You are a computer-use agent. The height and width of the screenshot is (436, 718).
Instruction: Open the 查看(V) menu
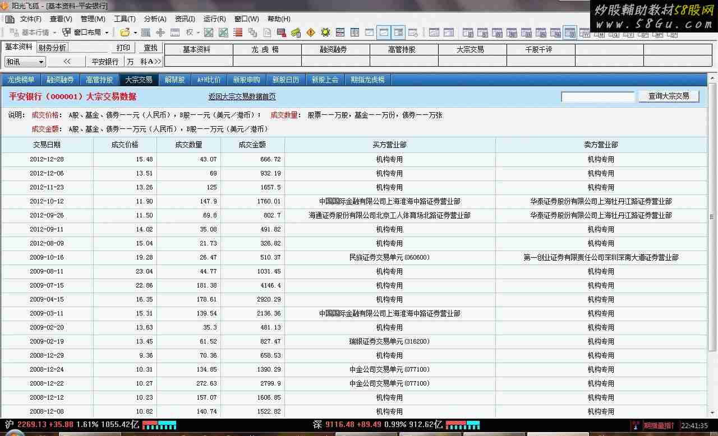tap(61, 19)
